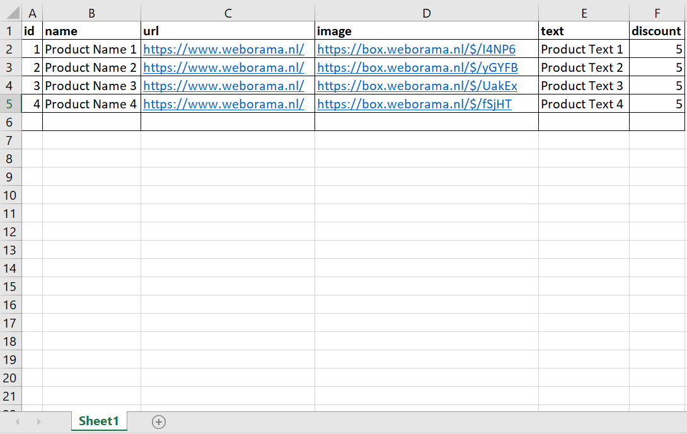Select row 5 header
This screenshot has height=434, width=687.
[9, 104]
